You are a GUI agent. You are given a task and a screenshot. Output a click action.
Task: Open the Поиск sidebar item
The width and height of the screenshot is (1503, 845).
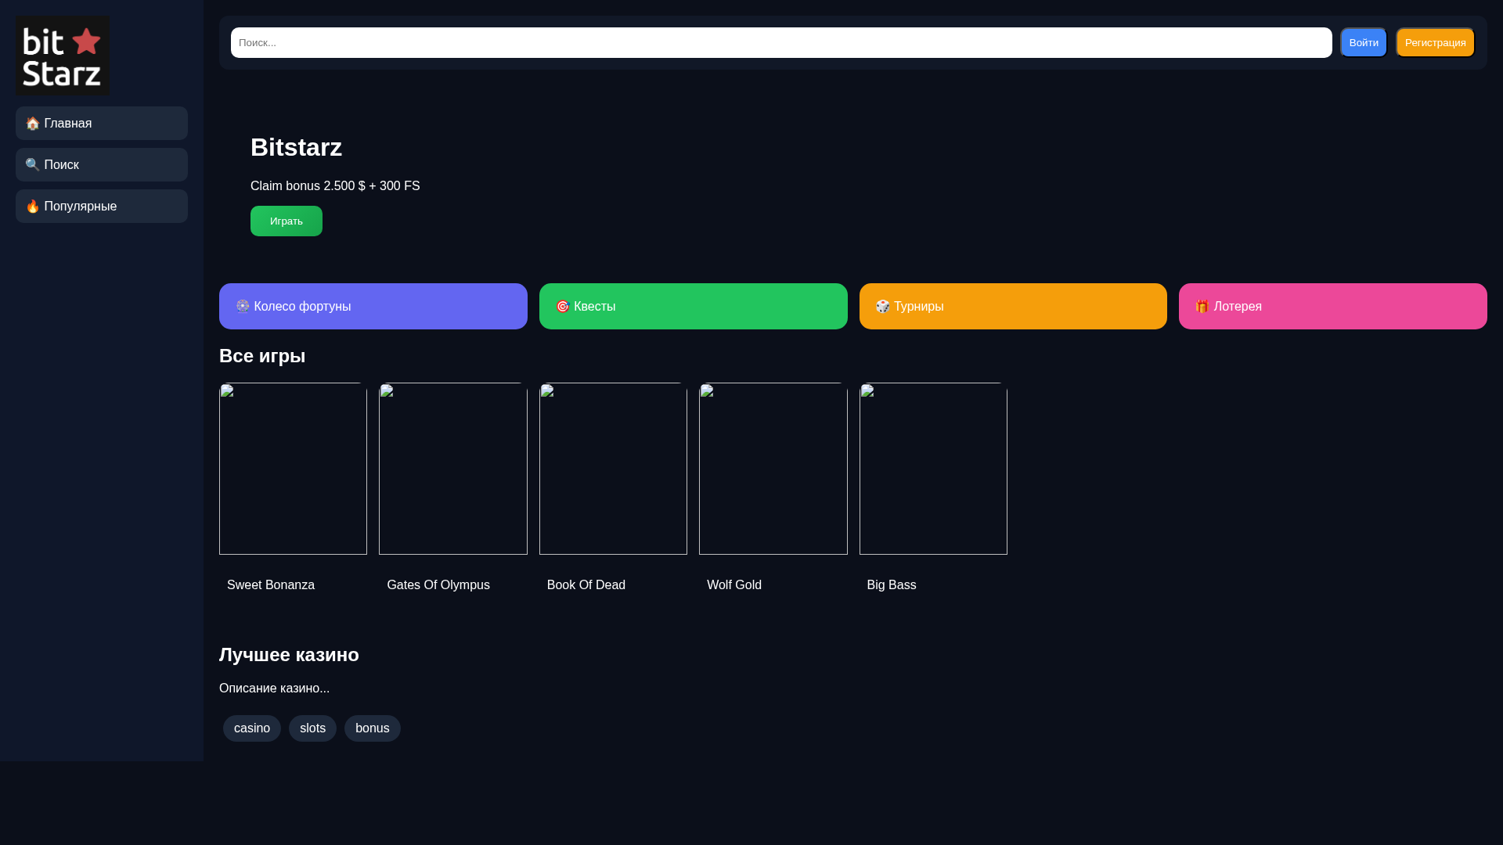coord(102,164)
